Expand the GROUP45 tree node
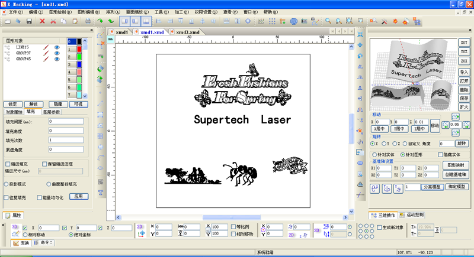The height and width of the screenshot is (257, 474). [x=8, y=59]
